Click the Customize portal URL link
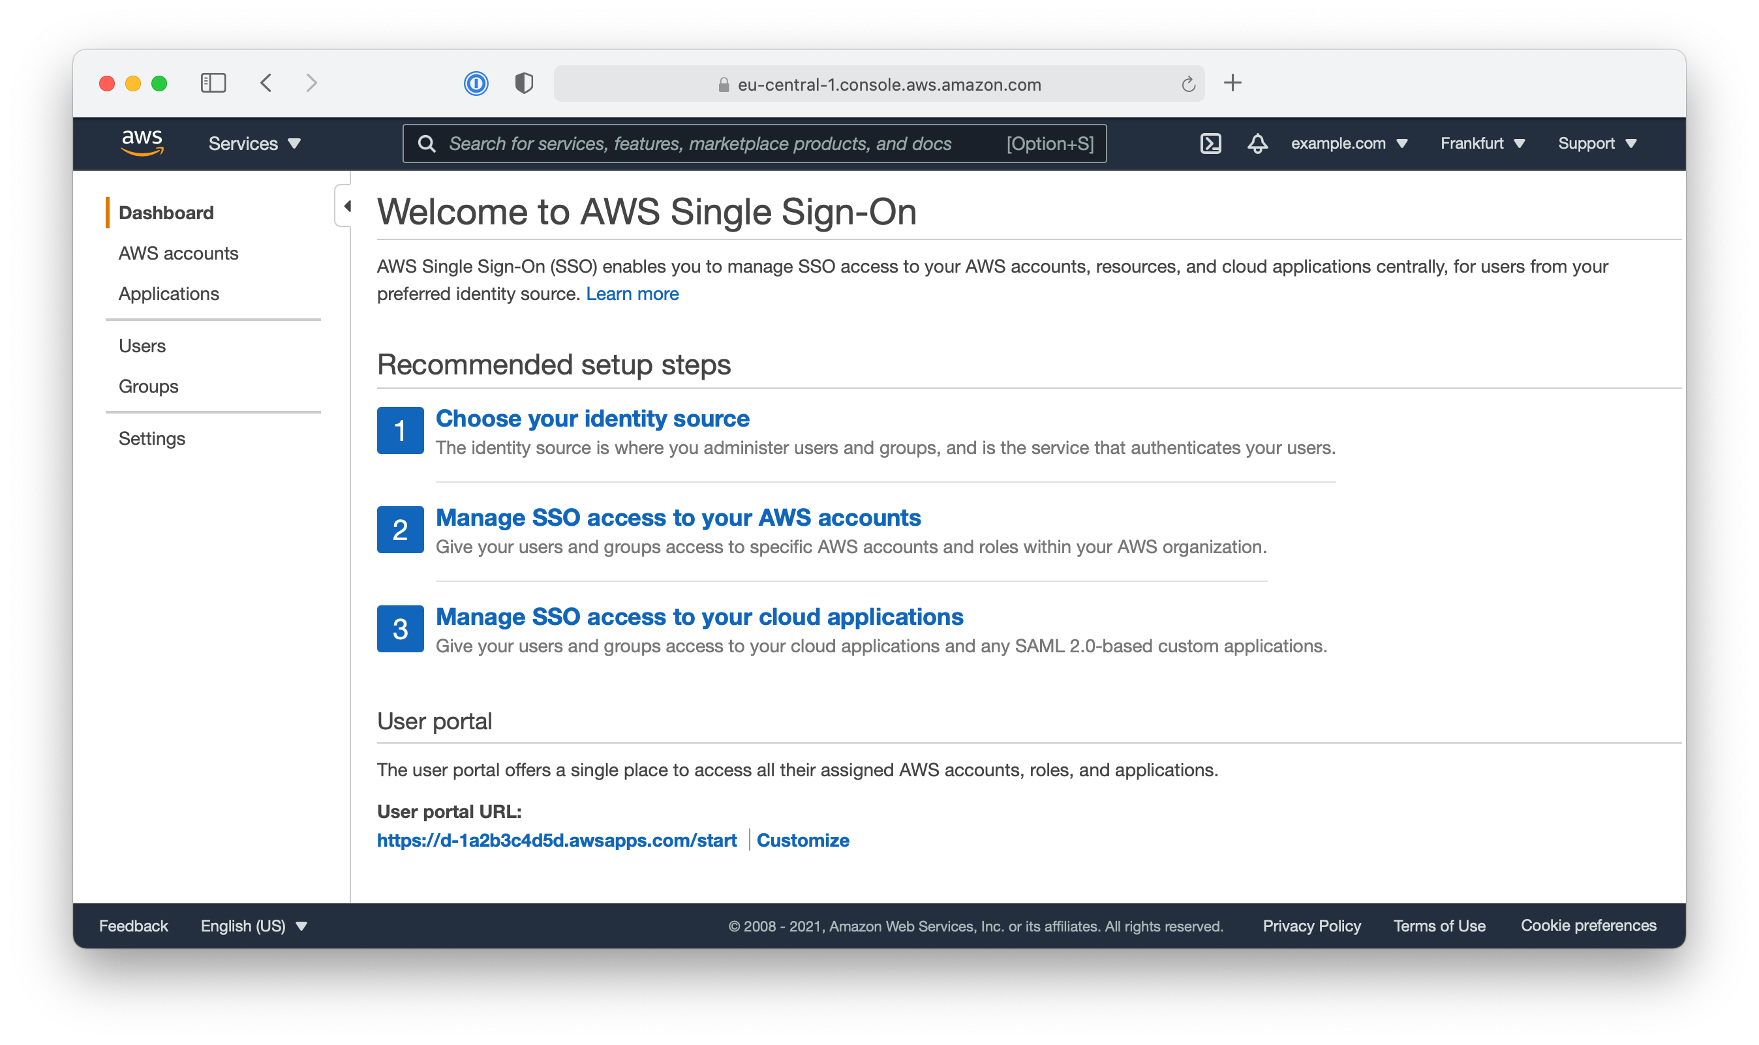 click(803, 840)
